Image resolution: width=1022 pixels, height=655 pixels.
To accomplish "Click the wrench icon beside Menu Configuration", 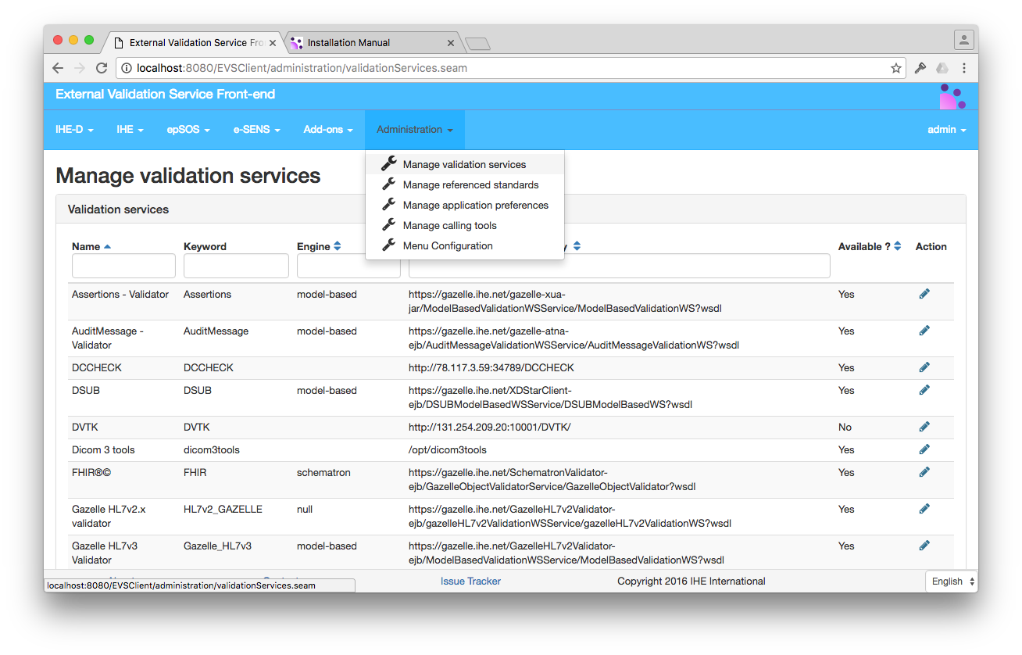I will (388, 245).
